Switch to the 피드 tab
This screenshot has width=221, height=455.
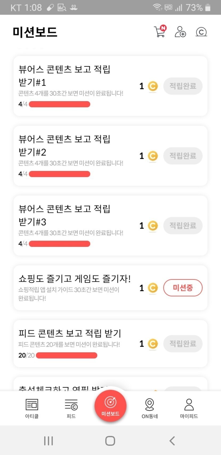(x=71, y=408)
